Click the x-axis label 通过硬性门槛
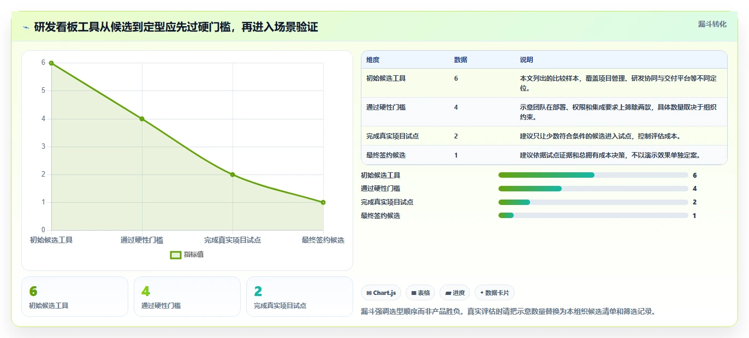 click(x=142, y=240)
